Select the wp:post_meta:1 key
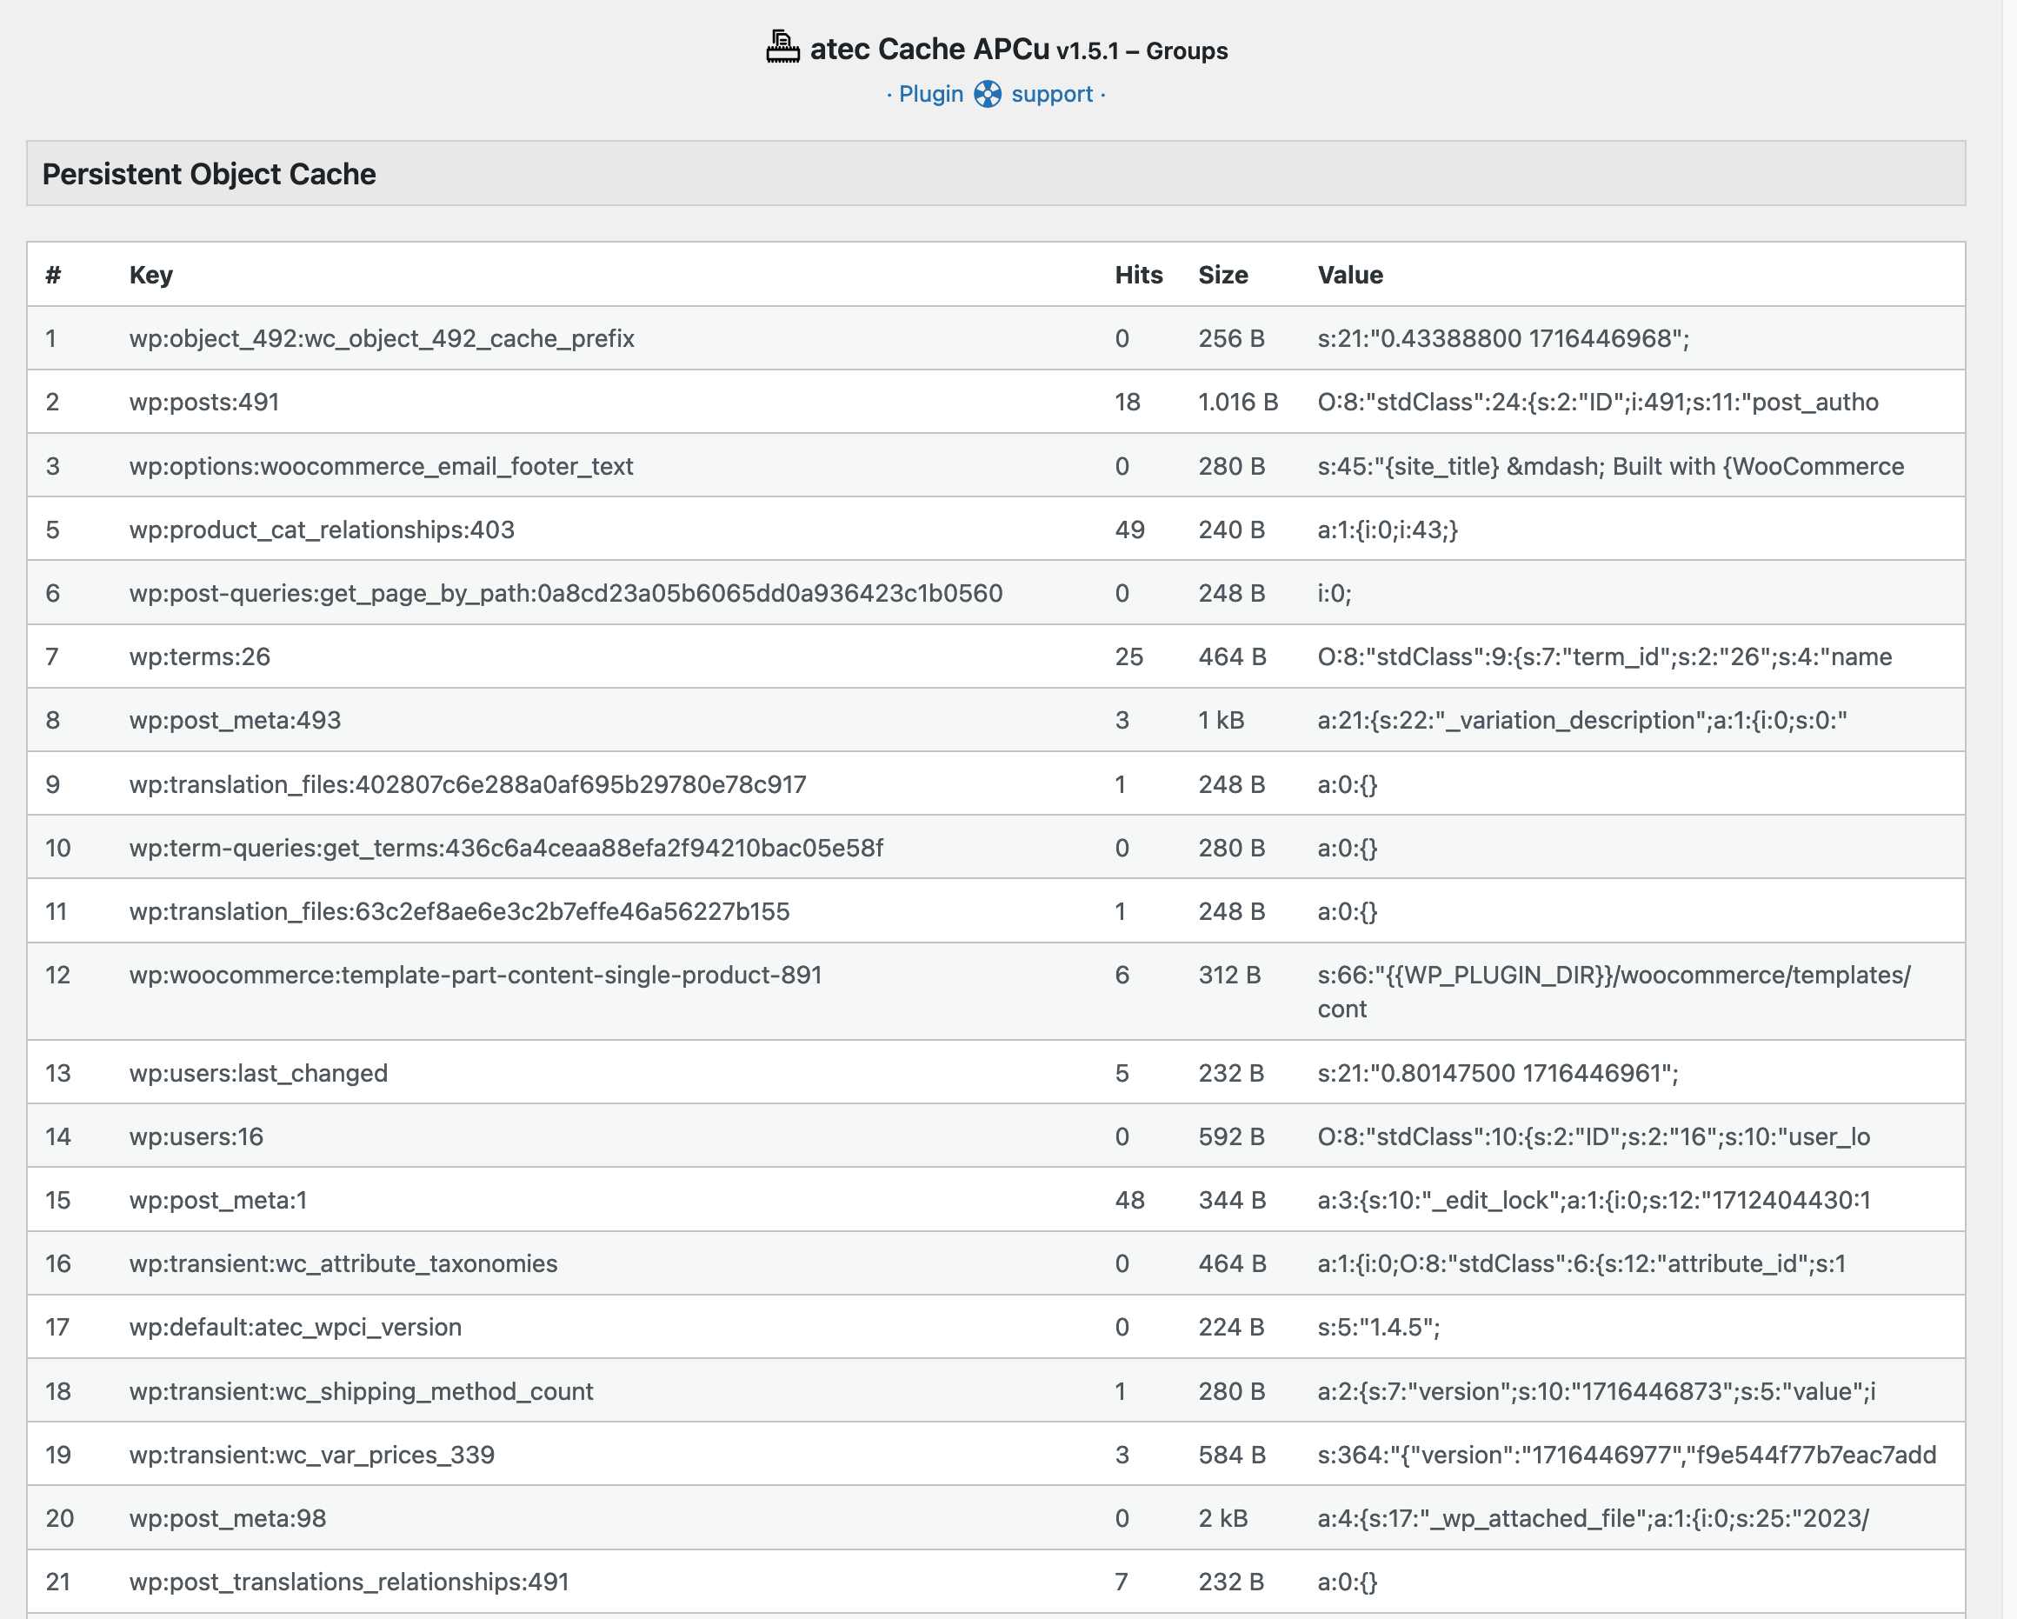Viewport: 2017px width, 1619px height. click(218, 1201)
